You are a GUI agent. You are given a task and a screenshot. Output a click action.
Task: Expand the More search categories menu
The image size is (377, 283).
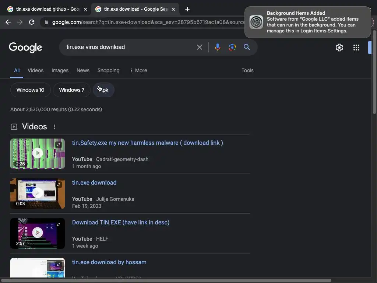(138, 70)
